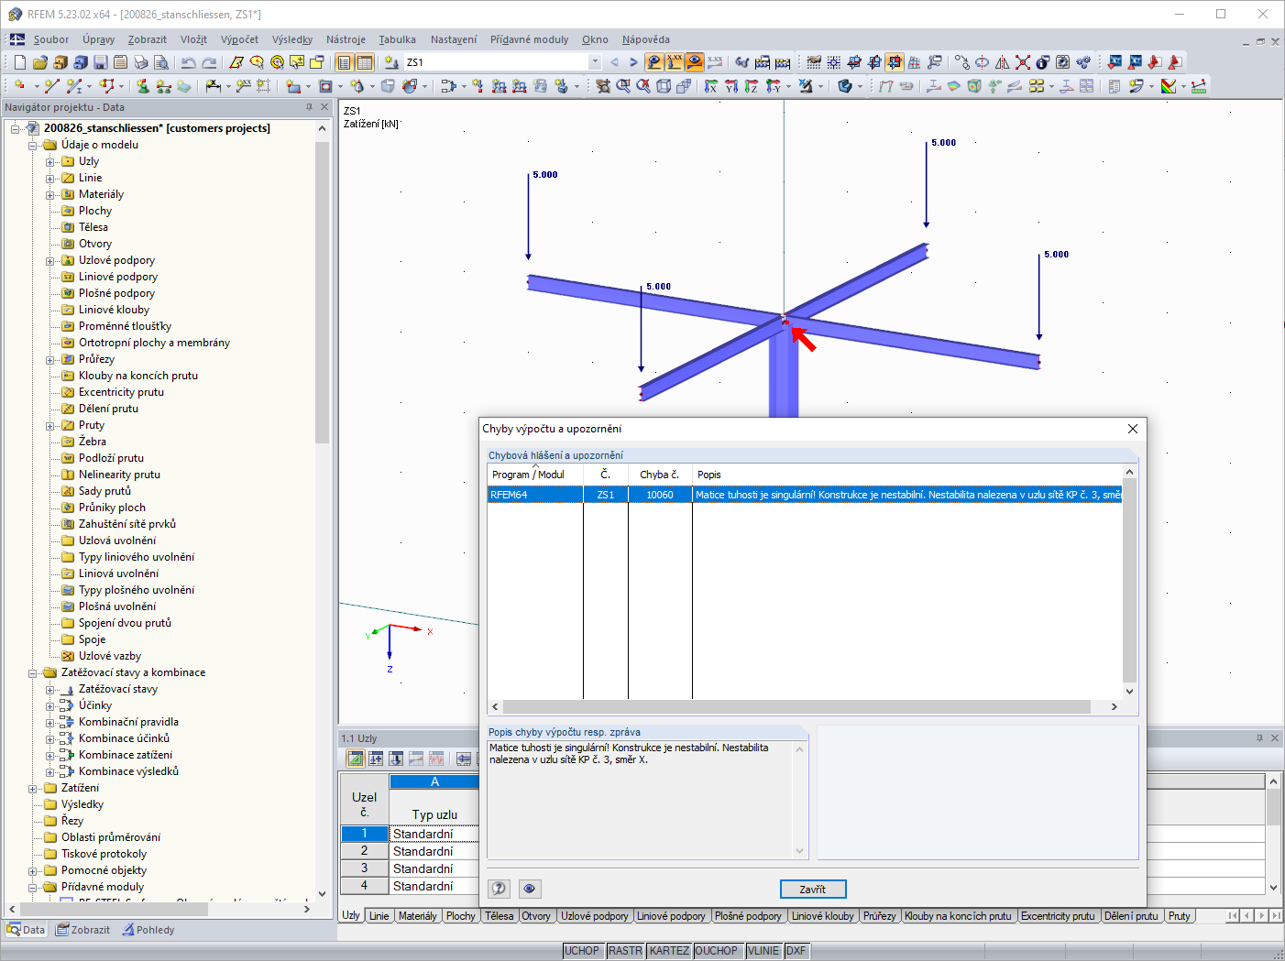Select the new line drawing tool icon

coord(52,86)
